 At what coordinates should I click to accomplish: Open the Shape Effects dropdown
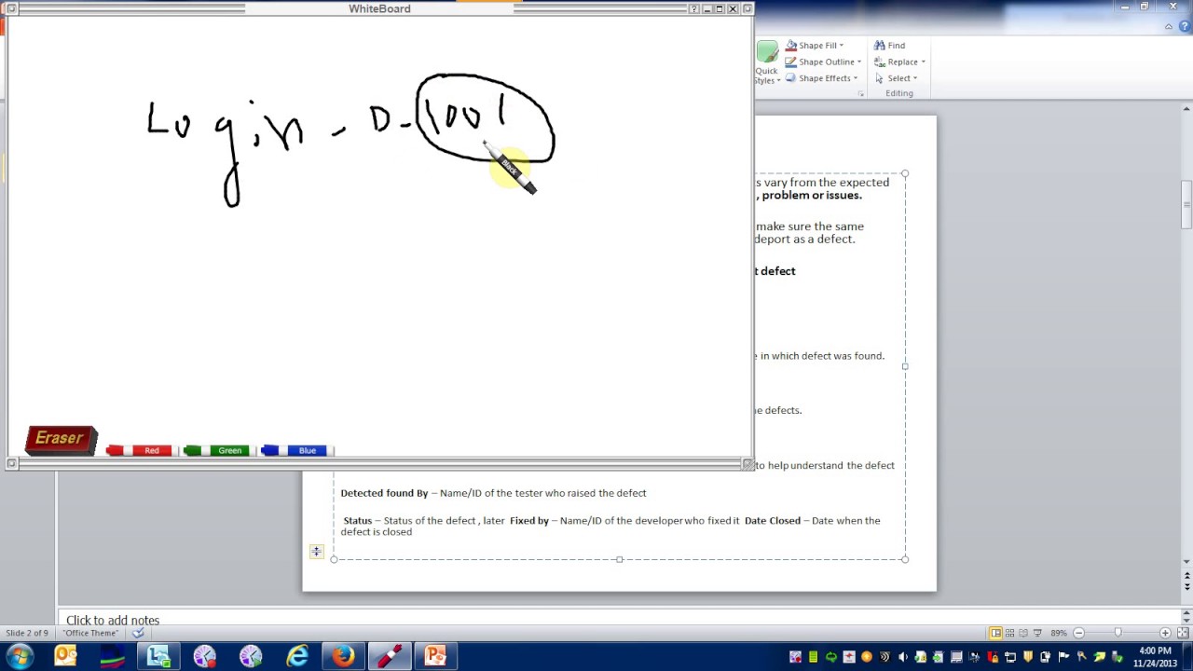pos(822,78)
